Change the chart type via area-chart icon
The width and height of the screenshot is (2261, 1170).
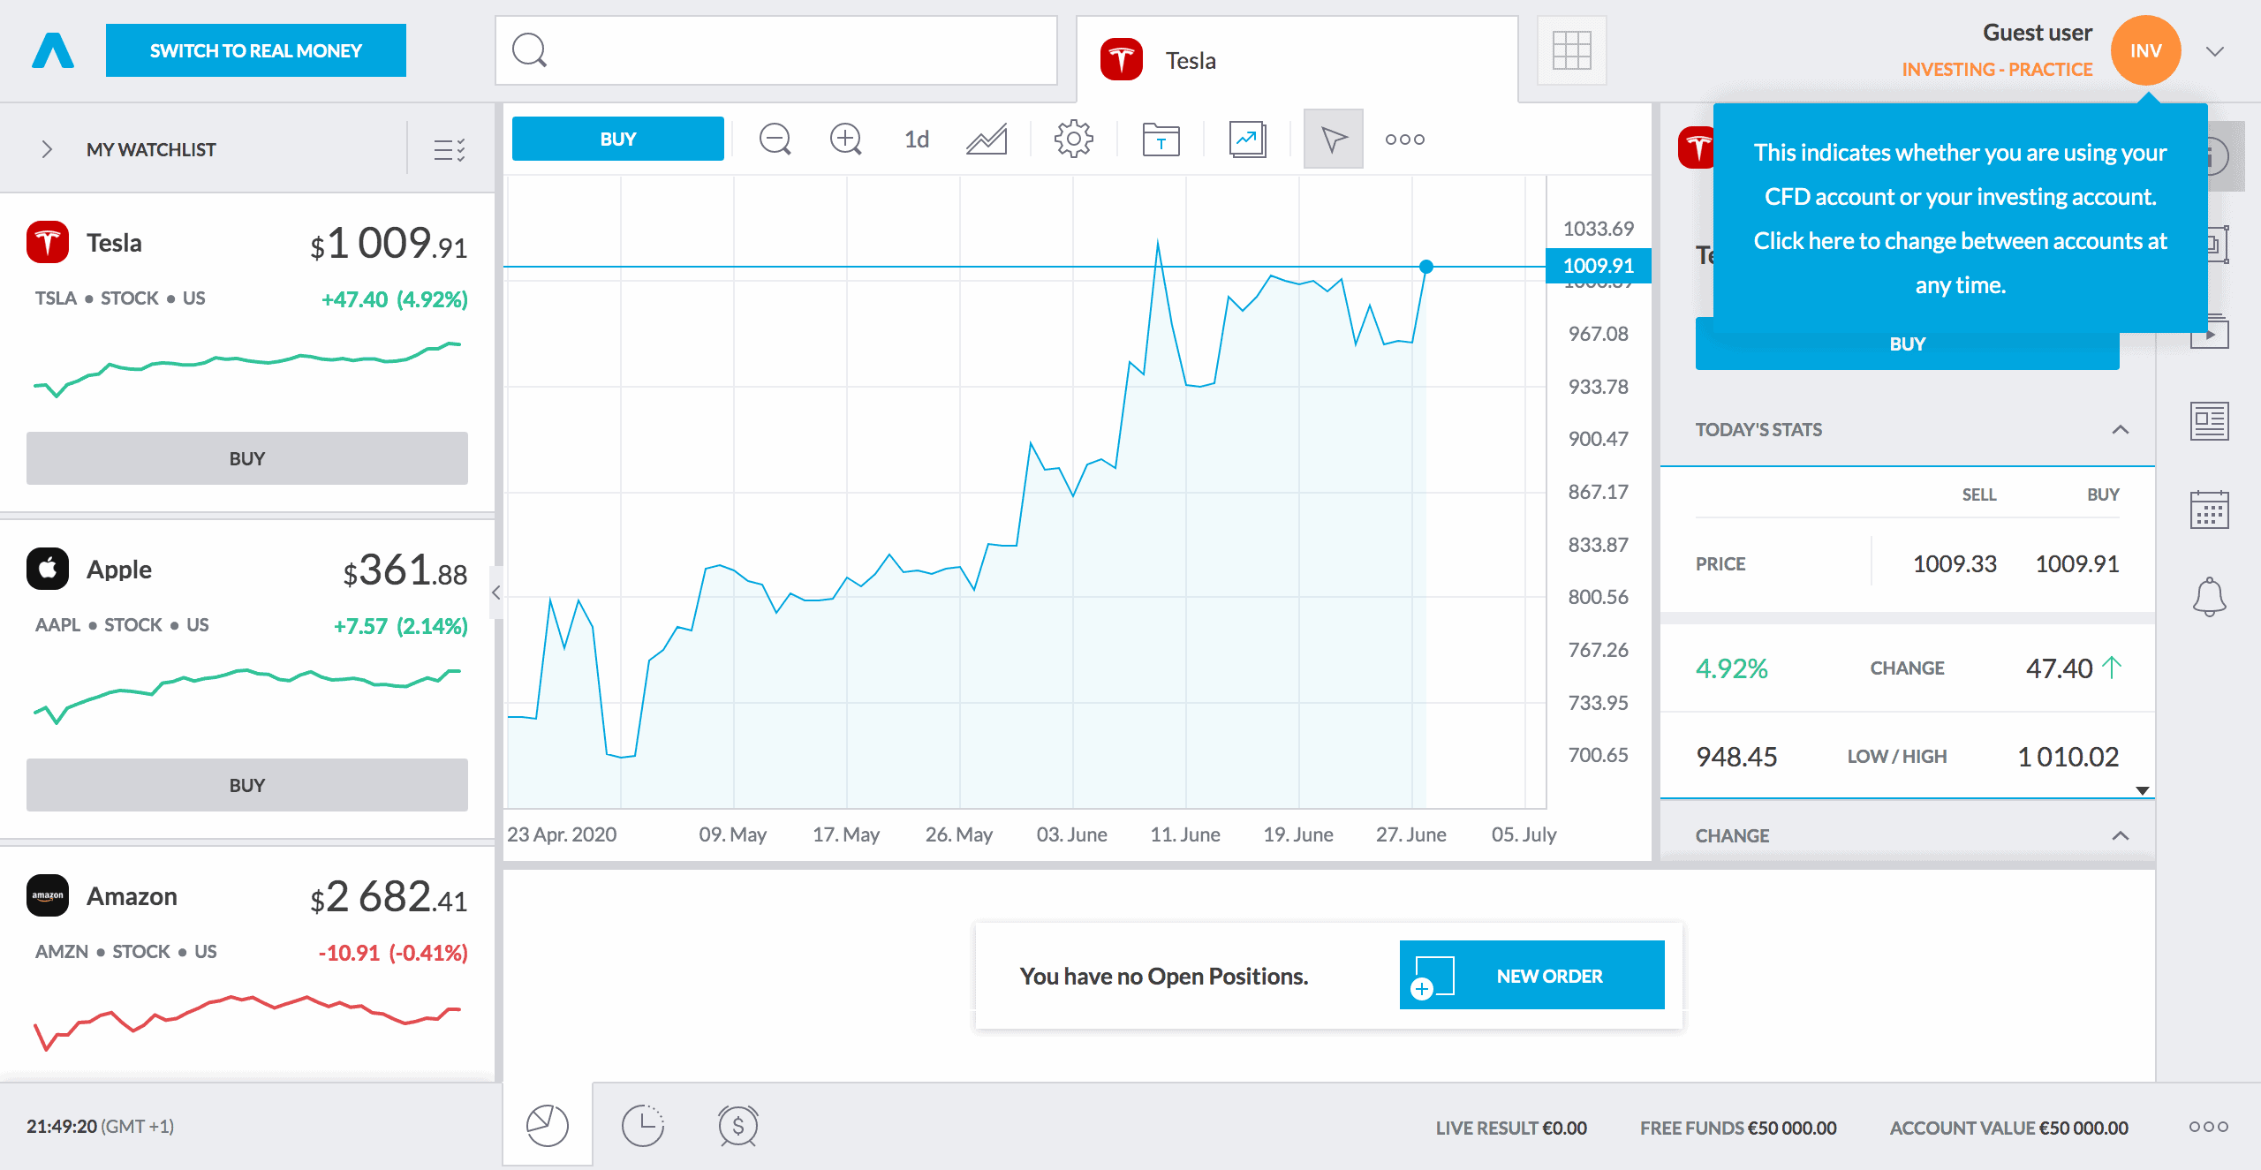[987, 139]
